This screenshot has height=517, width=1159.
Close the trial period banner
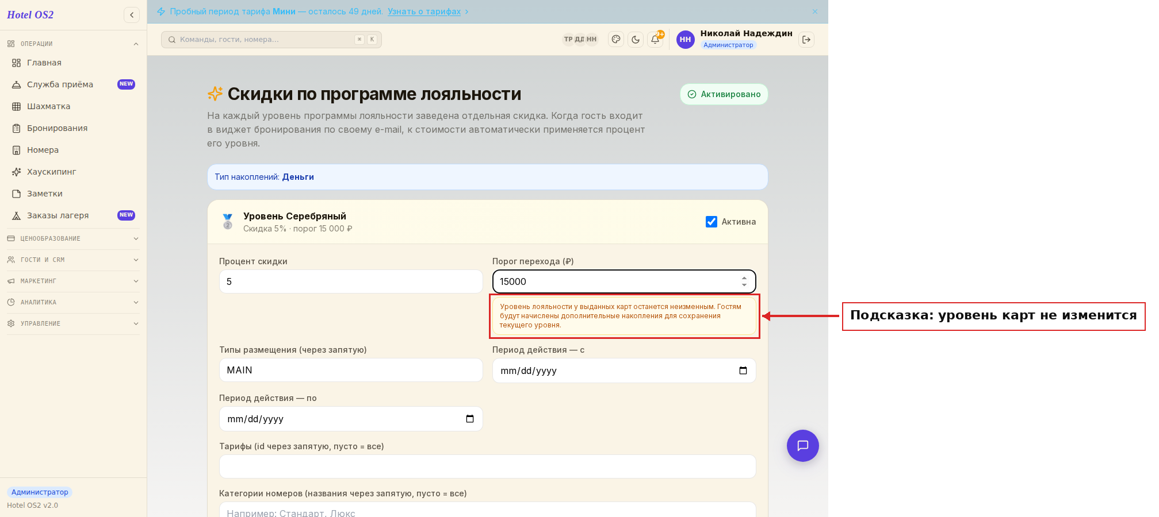coord(815,11)
